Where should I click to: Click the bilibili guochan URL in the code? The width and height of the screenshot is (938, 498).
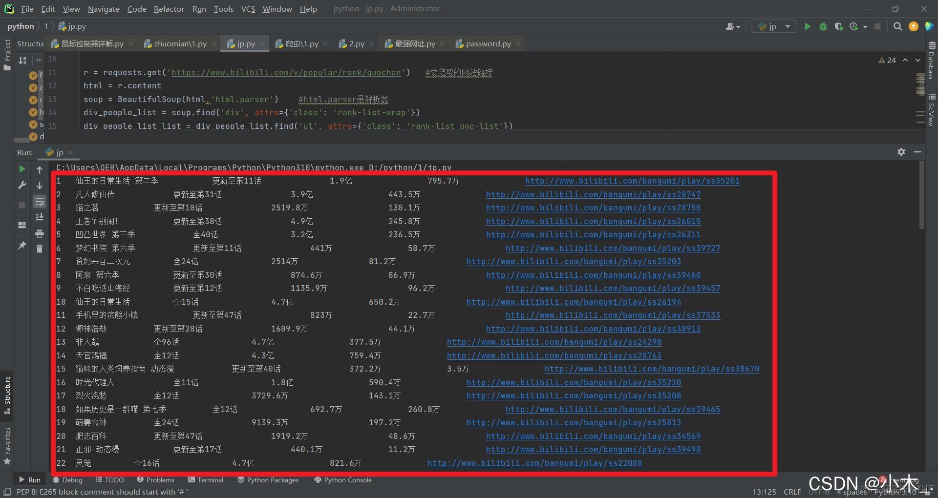(286, 72)
